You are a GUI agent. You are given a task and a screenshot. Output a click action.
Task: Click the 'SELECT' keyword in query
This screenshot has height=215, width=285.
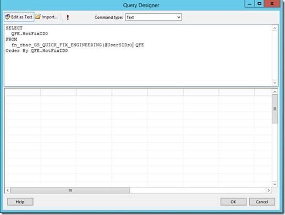pyautogui.click(x=14, y=28)
